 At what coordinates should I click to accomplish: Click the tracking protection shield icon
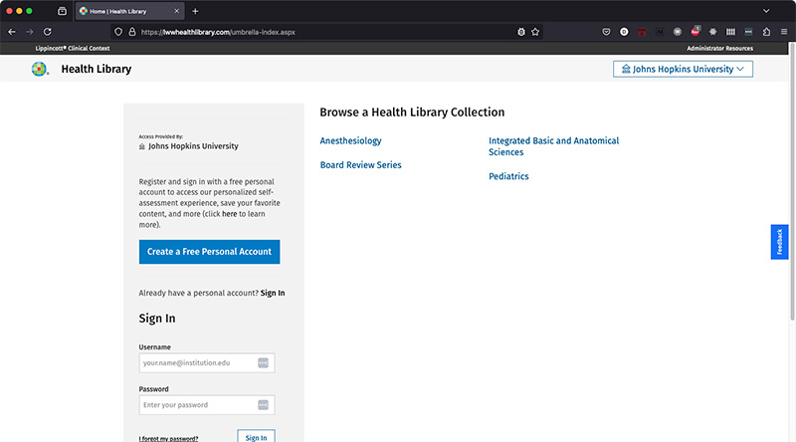118,32
